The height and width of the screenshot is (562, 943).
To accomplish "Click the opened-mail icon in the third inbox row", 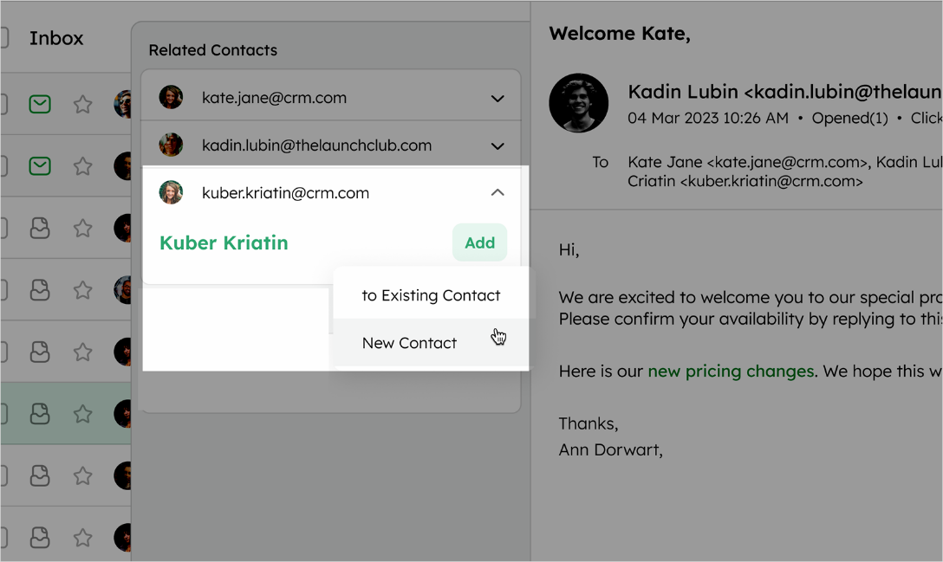I will click(40, 228).
